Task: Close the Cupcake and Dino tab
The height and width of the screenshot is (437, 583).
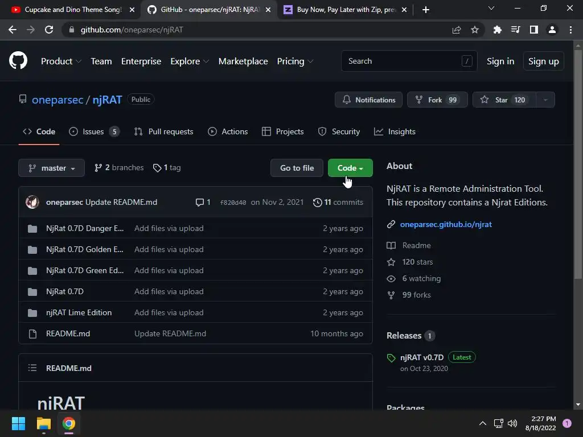Action: click(x=132, y=10)
